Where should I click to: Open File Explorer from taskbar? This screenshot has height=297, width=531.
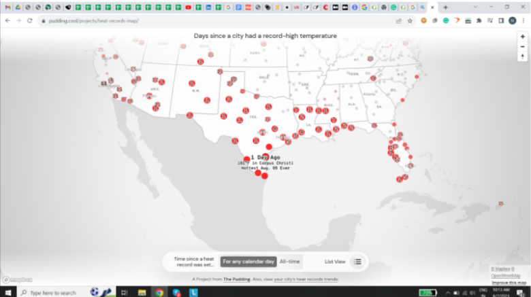coord(142,292)
